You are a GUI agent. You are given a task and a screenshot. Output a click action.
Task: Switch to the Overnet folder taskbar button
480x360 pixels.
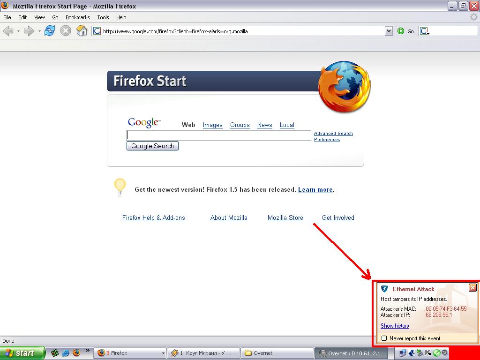277,353
